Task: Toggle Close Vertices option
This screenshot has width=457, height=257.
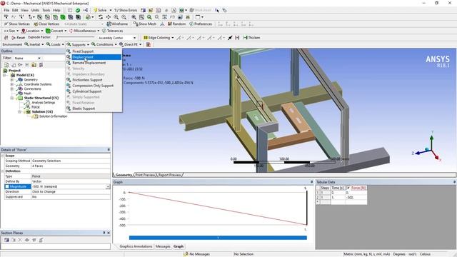Action: (46, 24)
